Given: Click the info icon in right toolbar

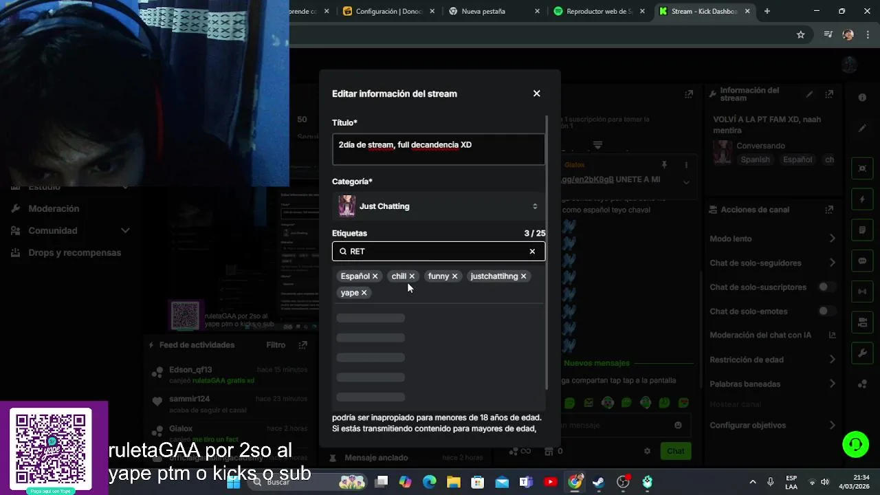Looking at the screenshot, I should click(862, 98).
